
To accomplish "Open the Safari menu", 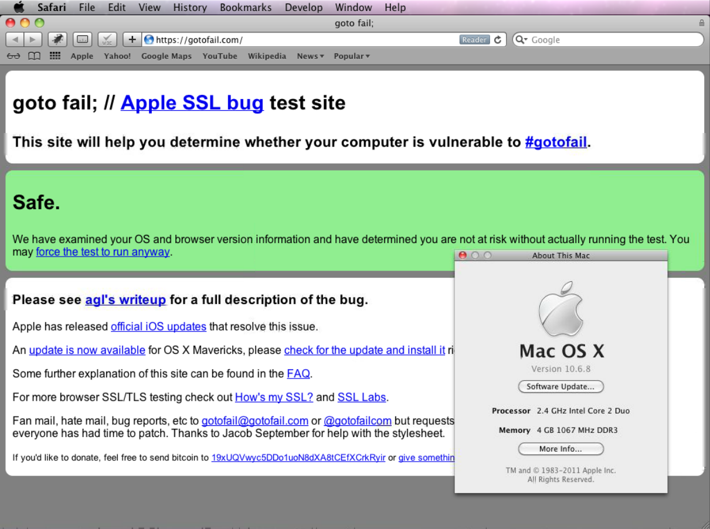I will 52,8.
